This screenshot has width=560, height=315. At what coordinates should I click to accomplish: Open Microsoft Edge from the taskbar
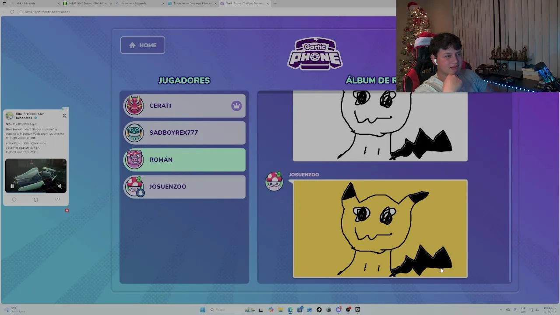[290, 310]
